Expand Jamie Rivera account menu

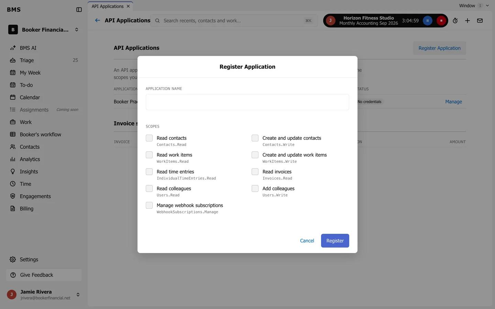44,295
